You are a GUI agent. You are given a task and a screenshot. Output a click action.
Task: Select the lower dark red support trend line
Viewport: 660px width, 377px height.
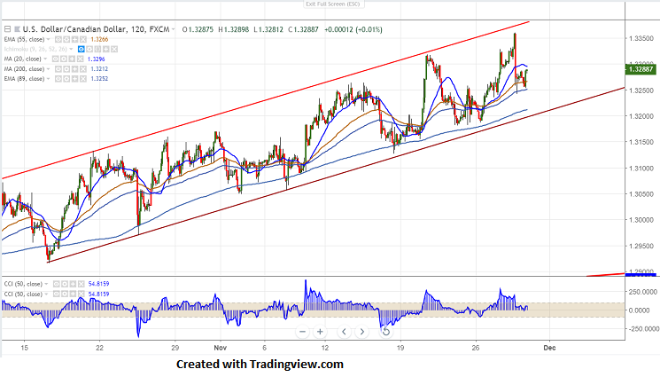pos(337,175)
